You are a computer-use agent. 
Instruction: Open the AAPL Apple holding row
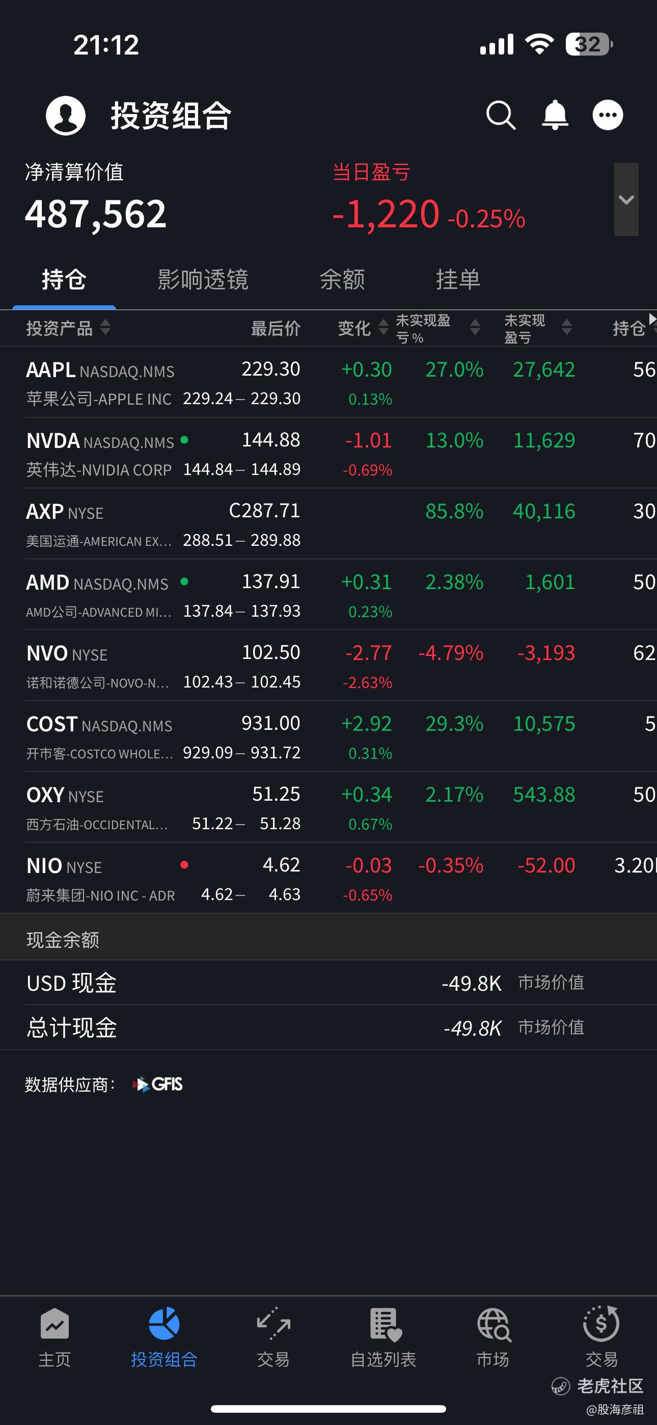328,382
